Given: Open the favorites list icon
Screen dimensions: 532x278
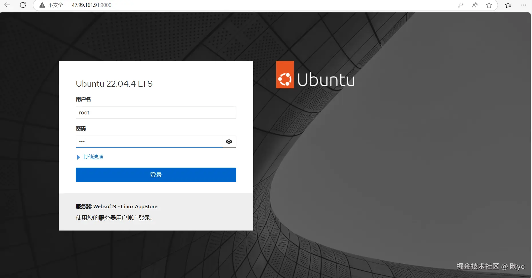Looking at the screenshot, I should pyautogui.click(x=508, y=5).
